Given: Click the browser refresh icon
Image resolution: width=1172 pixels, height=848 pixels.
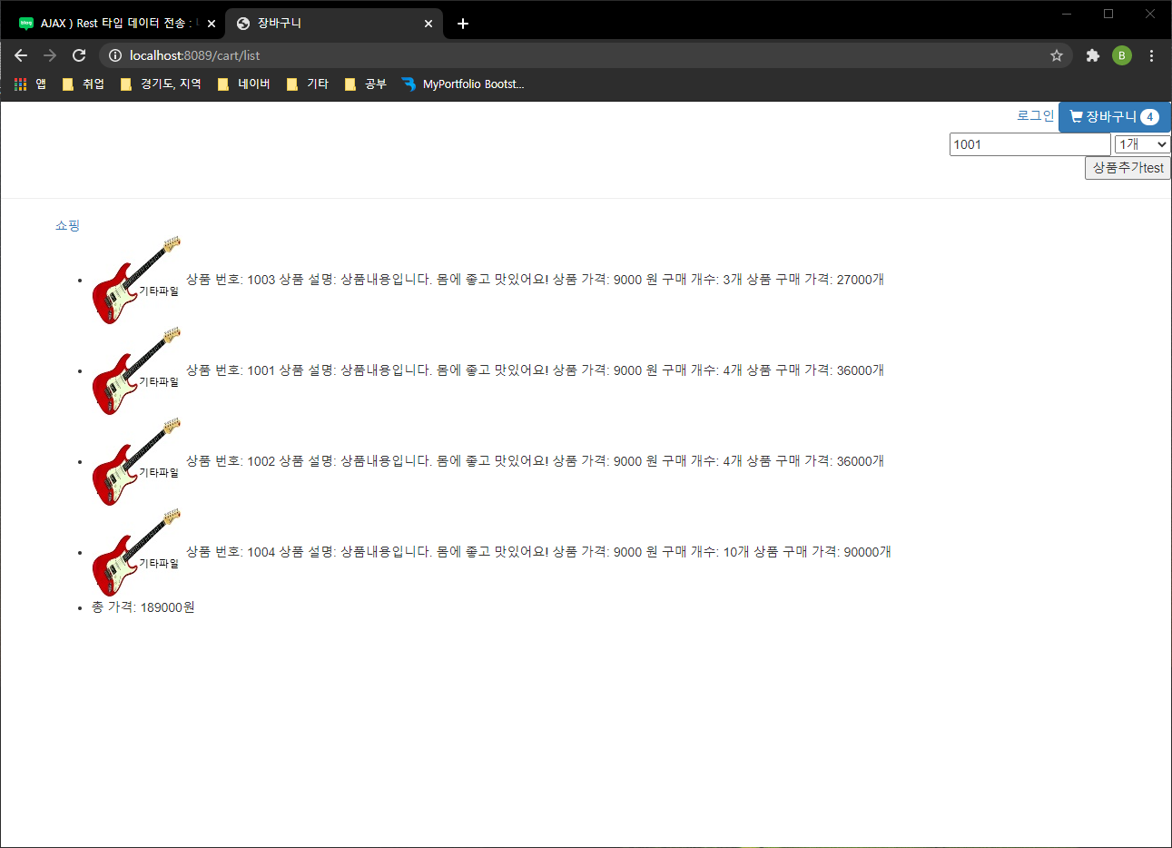Looking at the screenshot, I should coord(78,55).
